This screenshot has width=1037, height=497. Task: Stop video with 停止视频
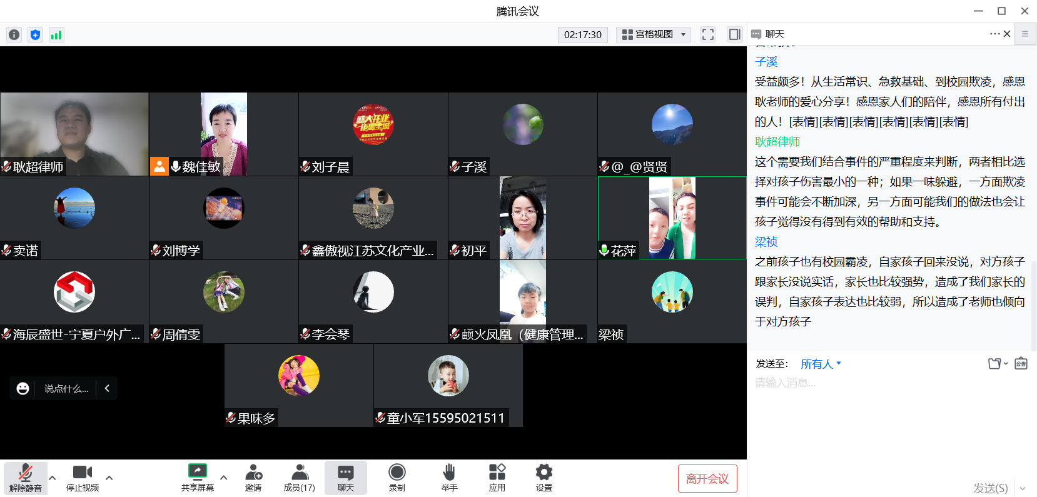pyautogui.click(x=83, y=478)
